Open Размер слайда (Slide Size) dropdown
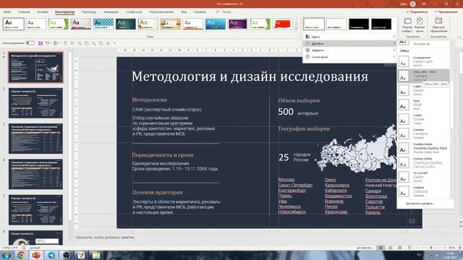The image size is (463, 260). pos(407,25)
